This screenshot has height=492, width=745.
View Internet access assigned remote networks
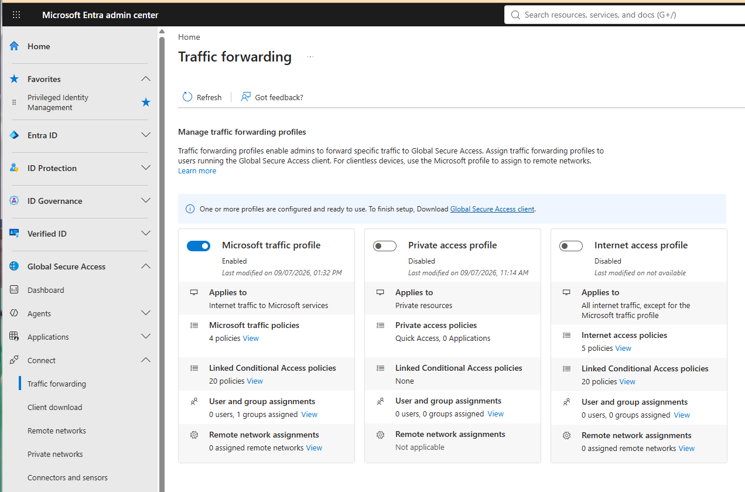[x=686, y=449]
